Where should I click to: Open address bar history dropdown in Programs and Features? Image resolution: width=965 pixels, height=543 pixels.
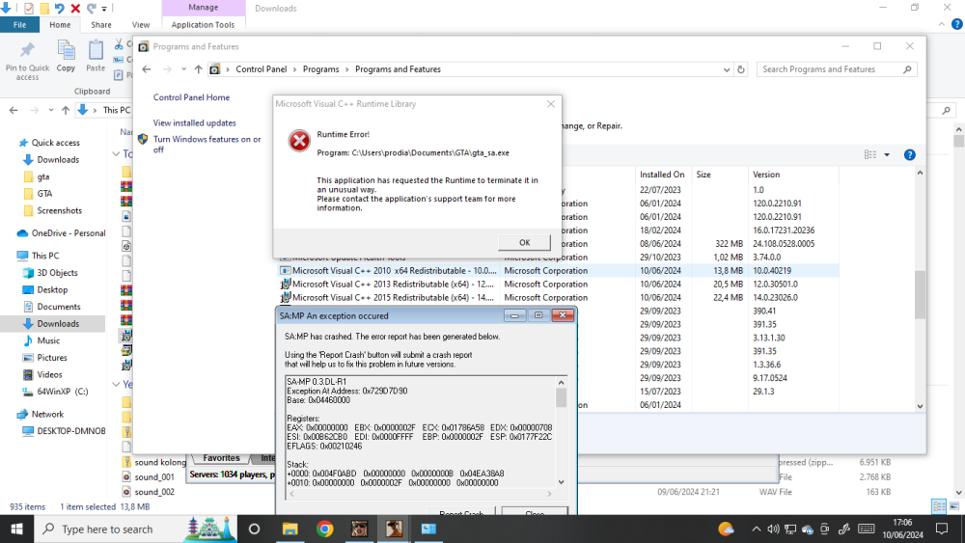[x=727, y=69]
